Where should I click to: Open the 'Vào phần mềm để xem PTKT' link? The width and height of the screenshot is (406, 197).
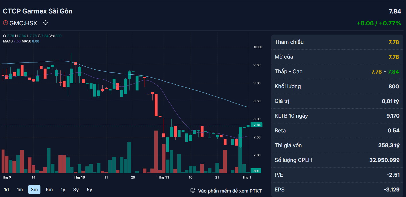(226, 191)
